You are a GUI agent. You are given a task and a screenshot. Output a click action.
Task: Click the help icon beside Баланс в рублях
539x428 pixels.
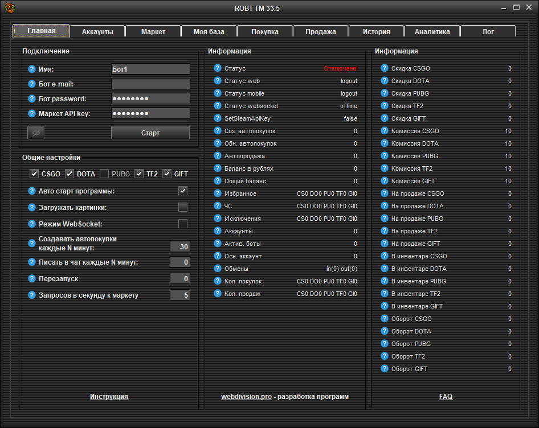pyautogui.click(x=217, y=168)
